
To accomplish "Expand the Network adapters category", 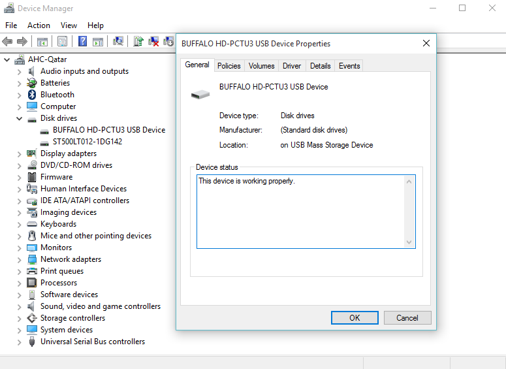I will click(x=20, y=259).
